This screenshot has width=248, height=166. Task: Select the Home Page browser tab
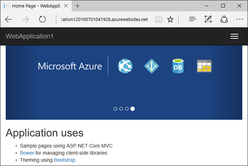(x=36, y=6)
